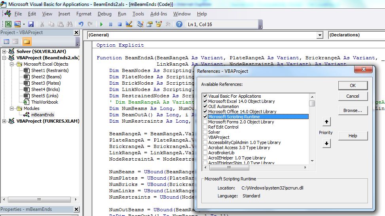Enable the Microsoft Forms 2.0 Object Library checkbox
This screenshot has height=216, width=385.
[x=205, y=122]
